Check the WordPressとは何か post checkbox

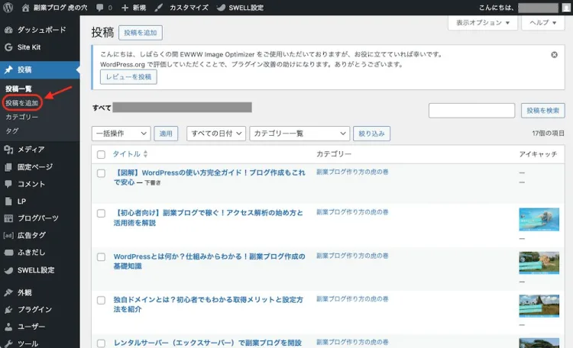[101, 257]
